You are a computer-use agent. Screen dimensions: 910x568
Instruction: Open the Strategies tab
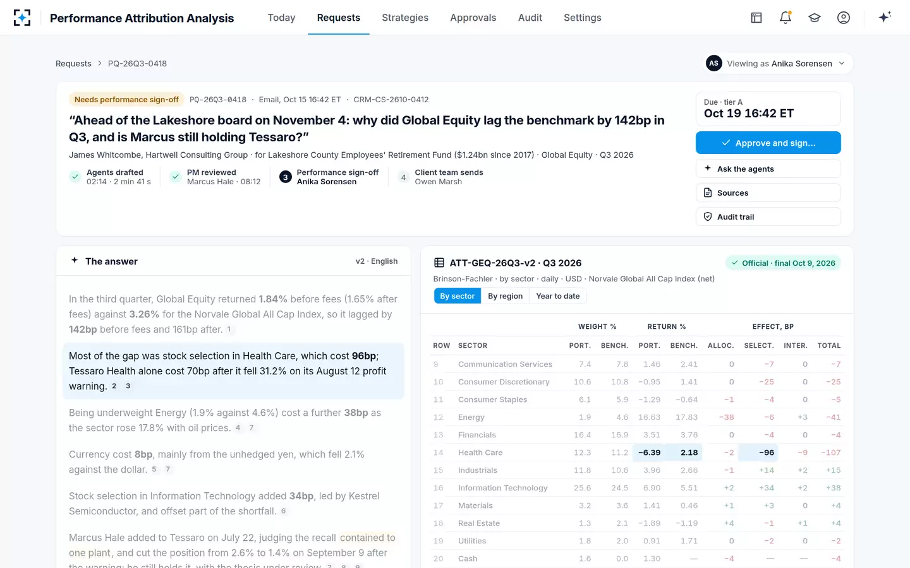coord(405,18)
